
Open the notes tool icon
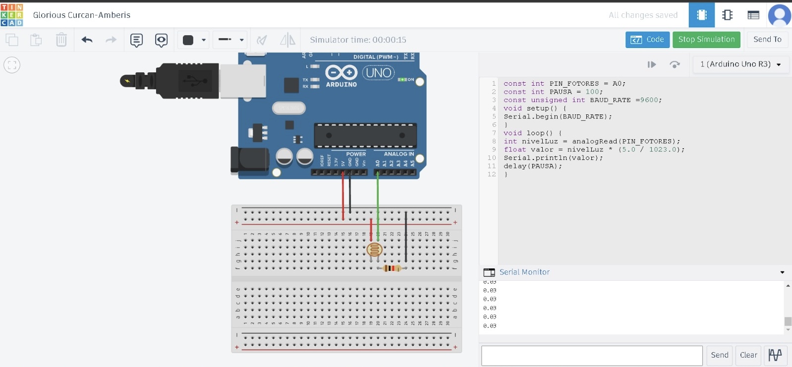point(136,40)
